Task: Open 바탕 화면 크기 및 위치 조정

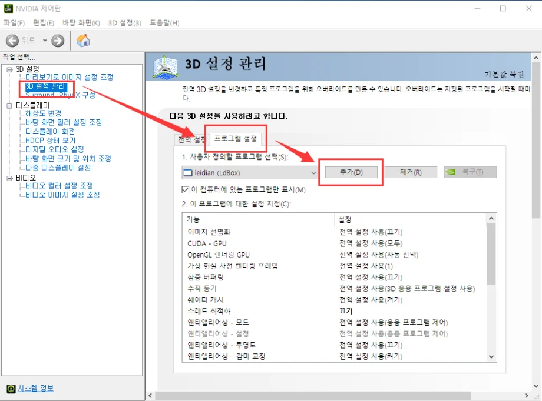Action: pos(68,158)
